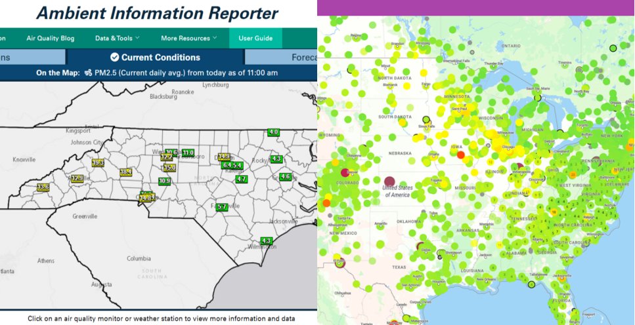Click the Columbia city label

pos(139,258)
